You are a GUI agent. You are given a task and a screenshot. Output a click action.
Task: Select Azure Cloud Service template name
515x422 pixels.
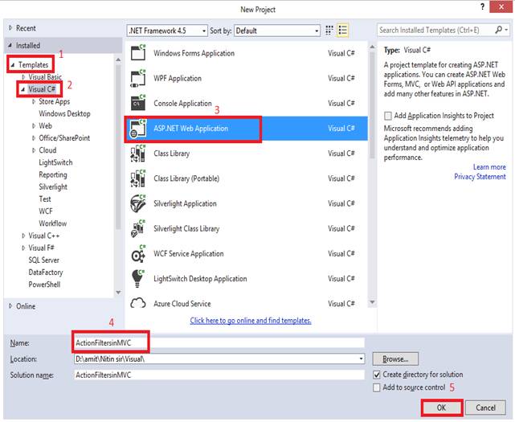[x=182, y=304]
